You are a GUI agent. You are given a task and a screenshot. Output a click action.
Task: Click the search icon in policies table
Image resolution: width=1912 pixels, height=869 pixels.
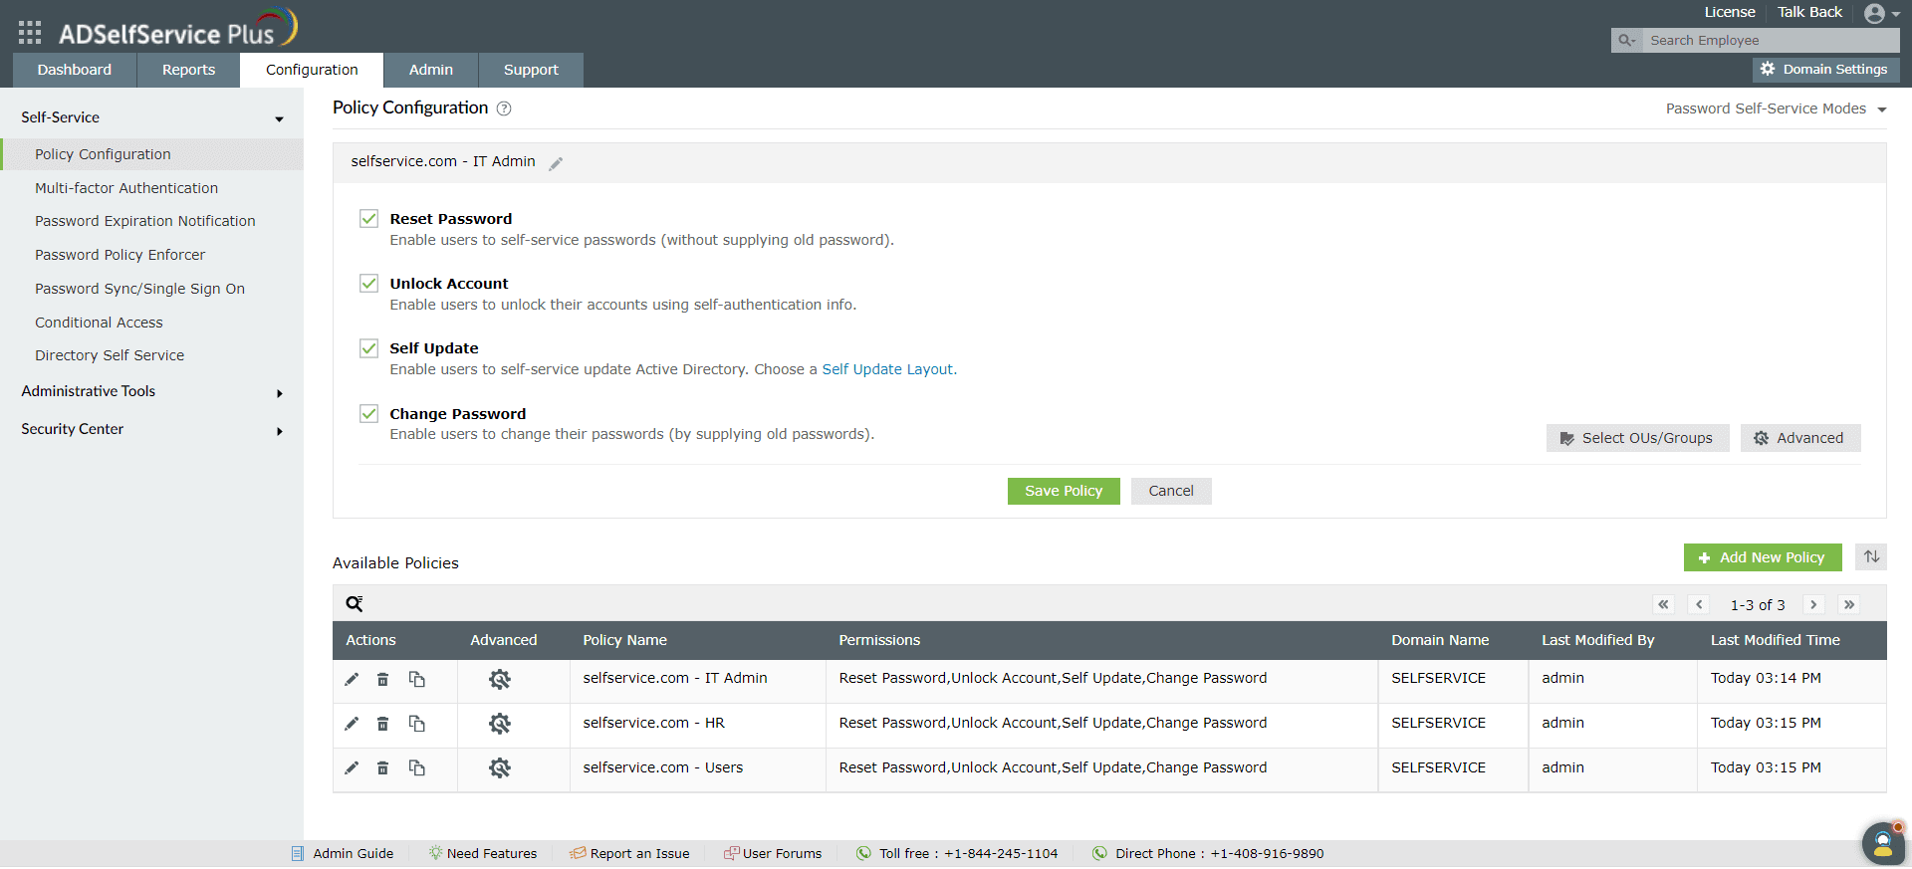click(355, 603)
